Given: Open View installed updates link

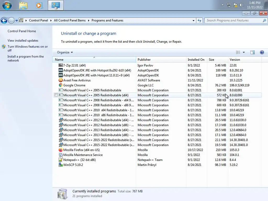Looking at the screenshot, I should (23, 41).
